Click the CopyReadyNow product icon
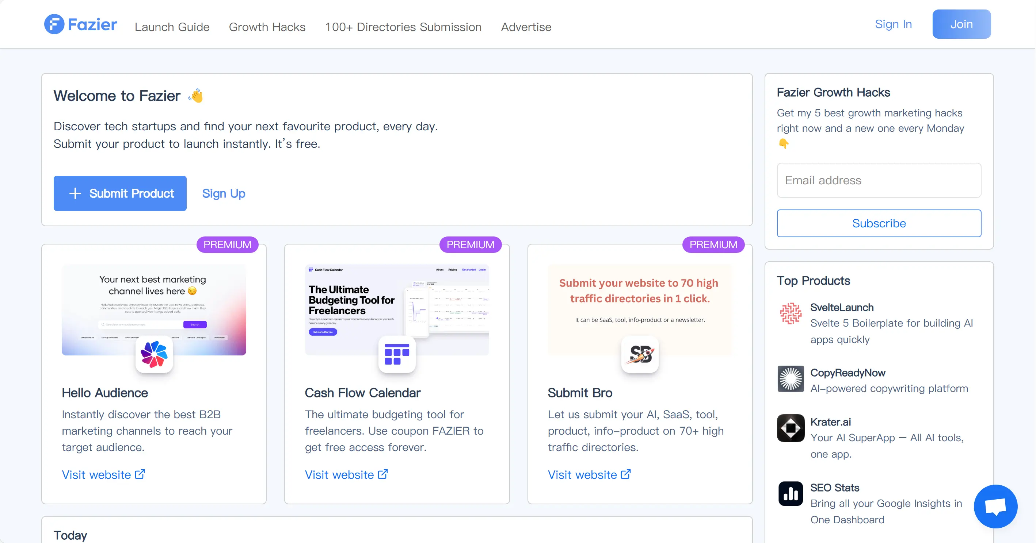 point(791,379)
